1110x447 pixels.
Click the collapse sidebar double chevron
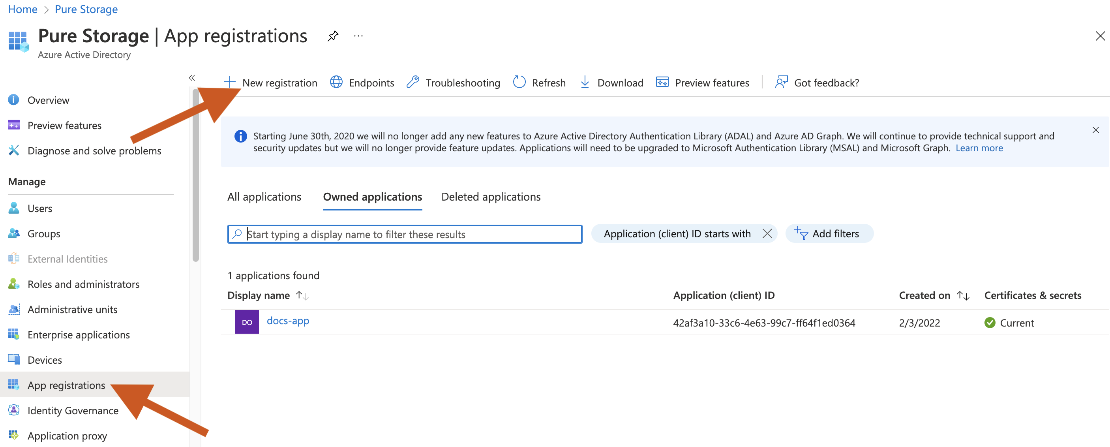pos(192,78)
